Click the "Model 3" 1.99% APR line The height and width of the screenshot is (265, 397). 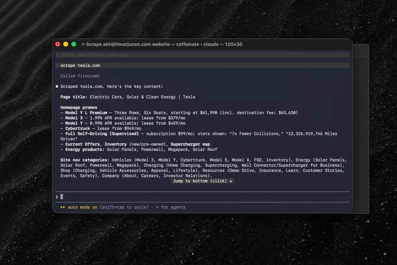click(123, 118)
